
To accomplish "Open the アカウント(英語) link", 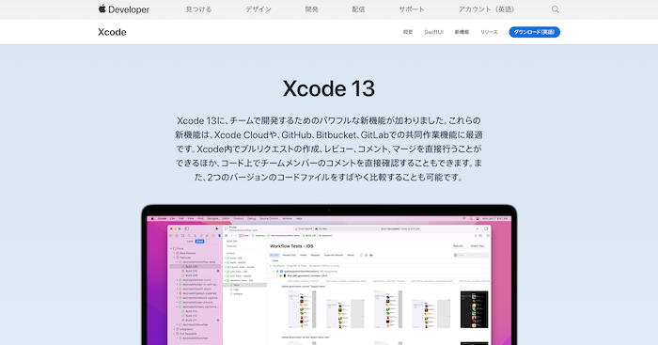I will click(486, 9).
